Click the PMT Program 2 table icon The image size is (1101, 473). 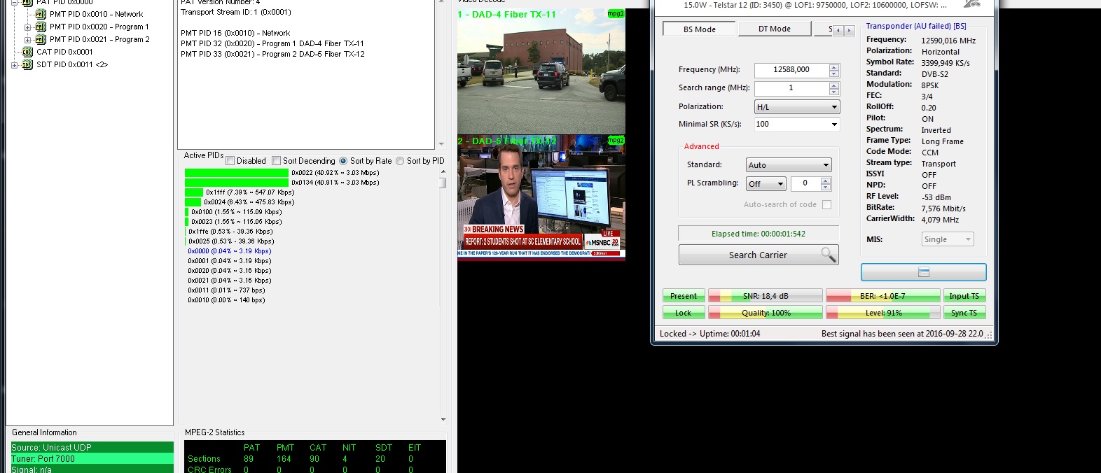point(40,39)
